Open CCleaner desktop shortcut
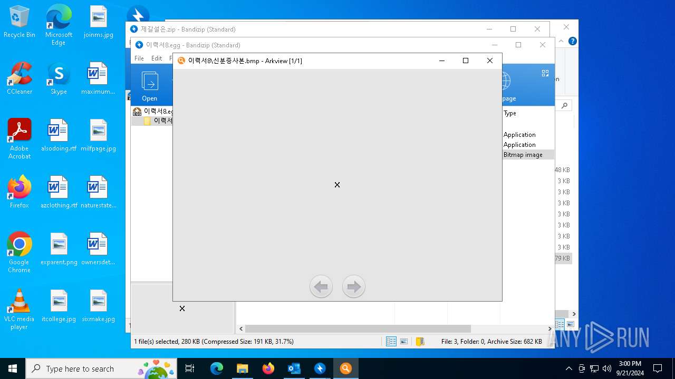 (20, 78)
